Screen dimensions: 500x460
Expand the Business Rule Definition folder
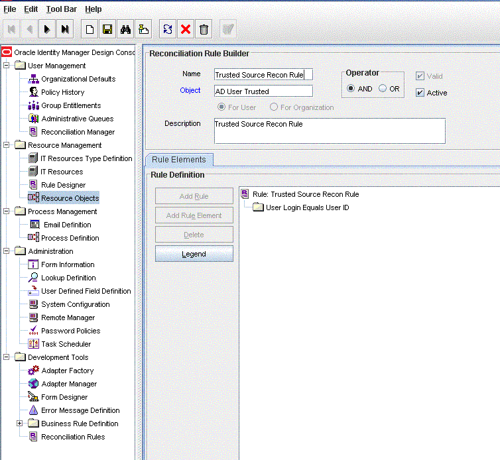[x=19, y=424]
